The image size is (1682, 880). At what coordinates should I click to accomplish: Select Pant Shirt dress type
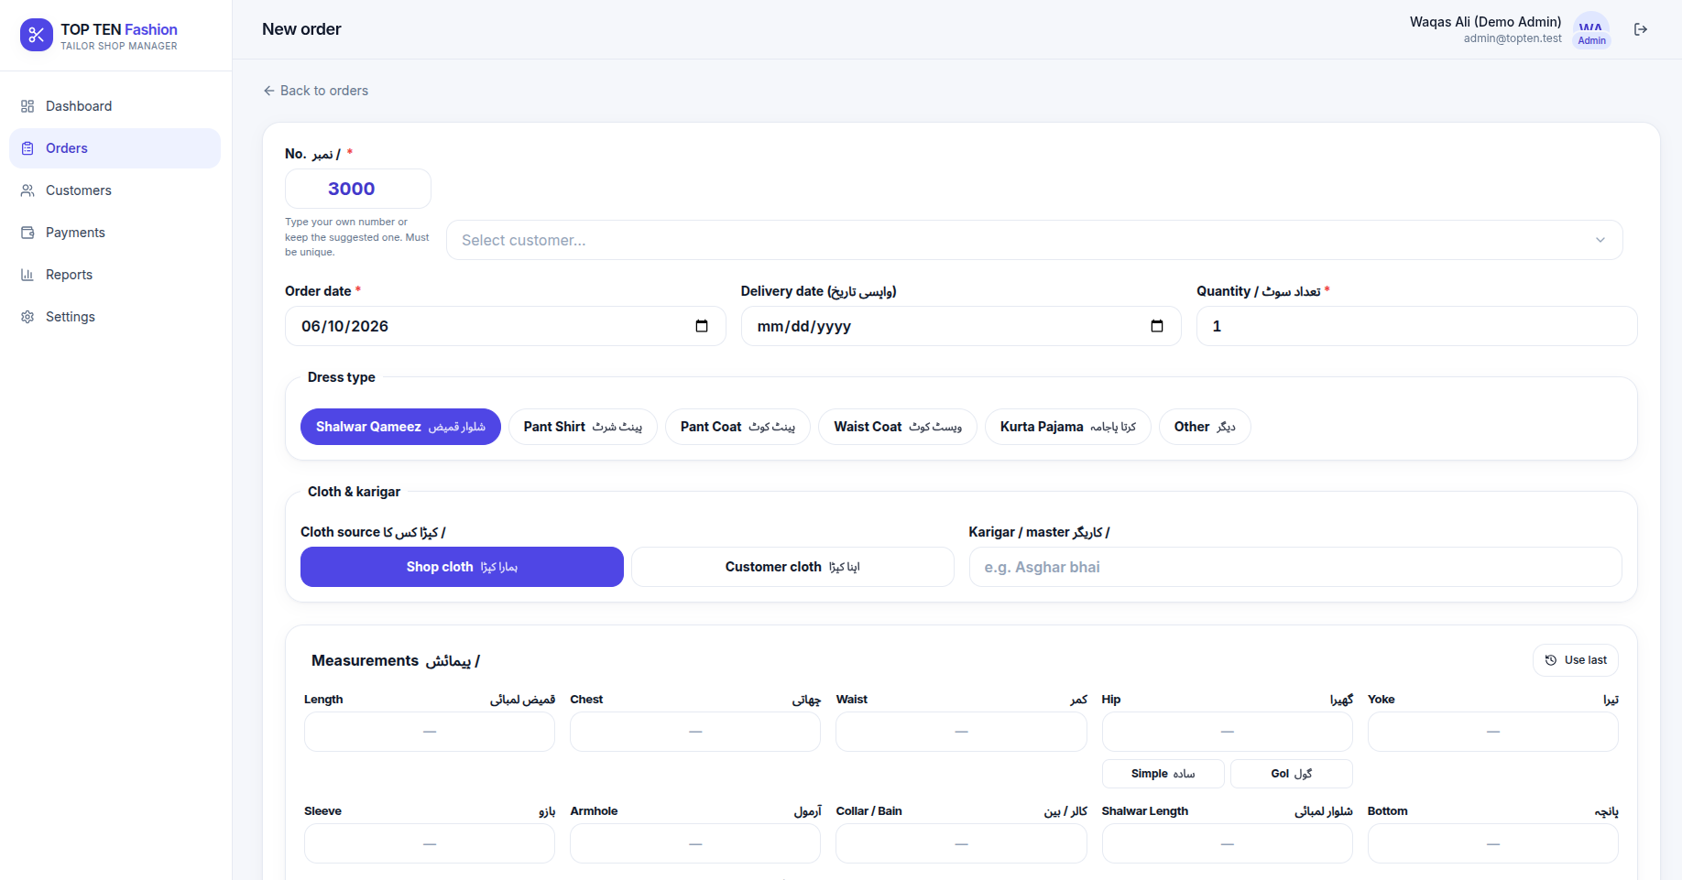tap(583, 427)
